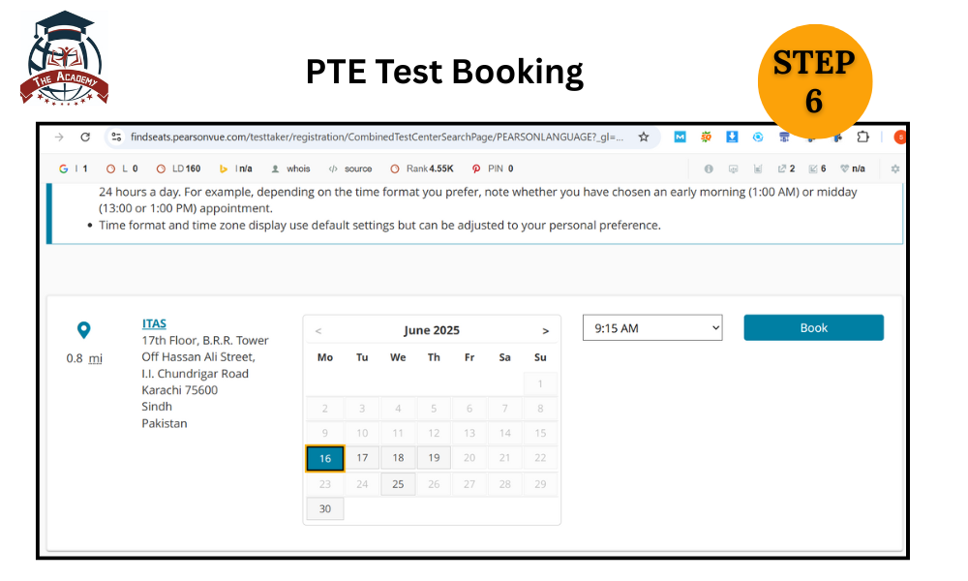Click the 'mi' distance unit abbreviation
This screenshot has height=581, width=968.
(95, 358)
